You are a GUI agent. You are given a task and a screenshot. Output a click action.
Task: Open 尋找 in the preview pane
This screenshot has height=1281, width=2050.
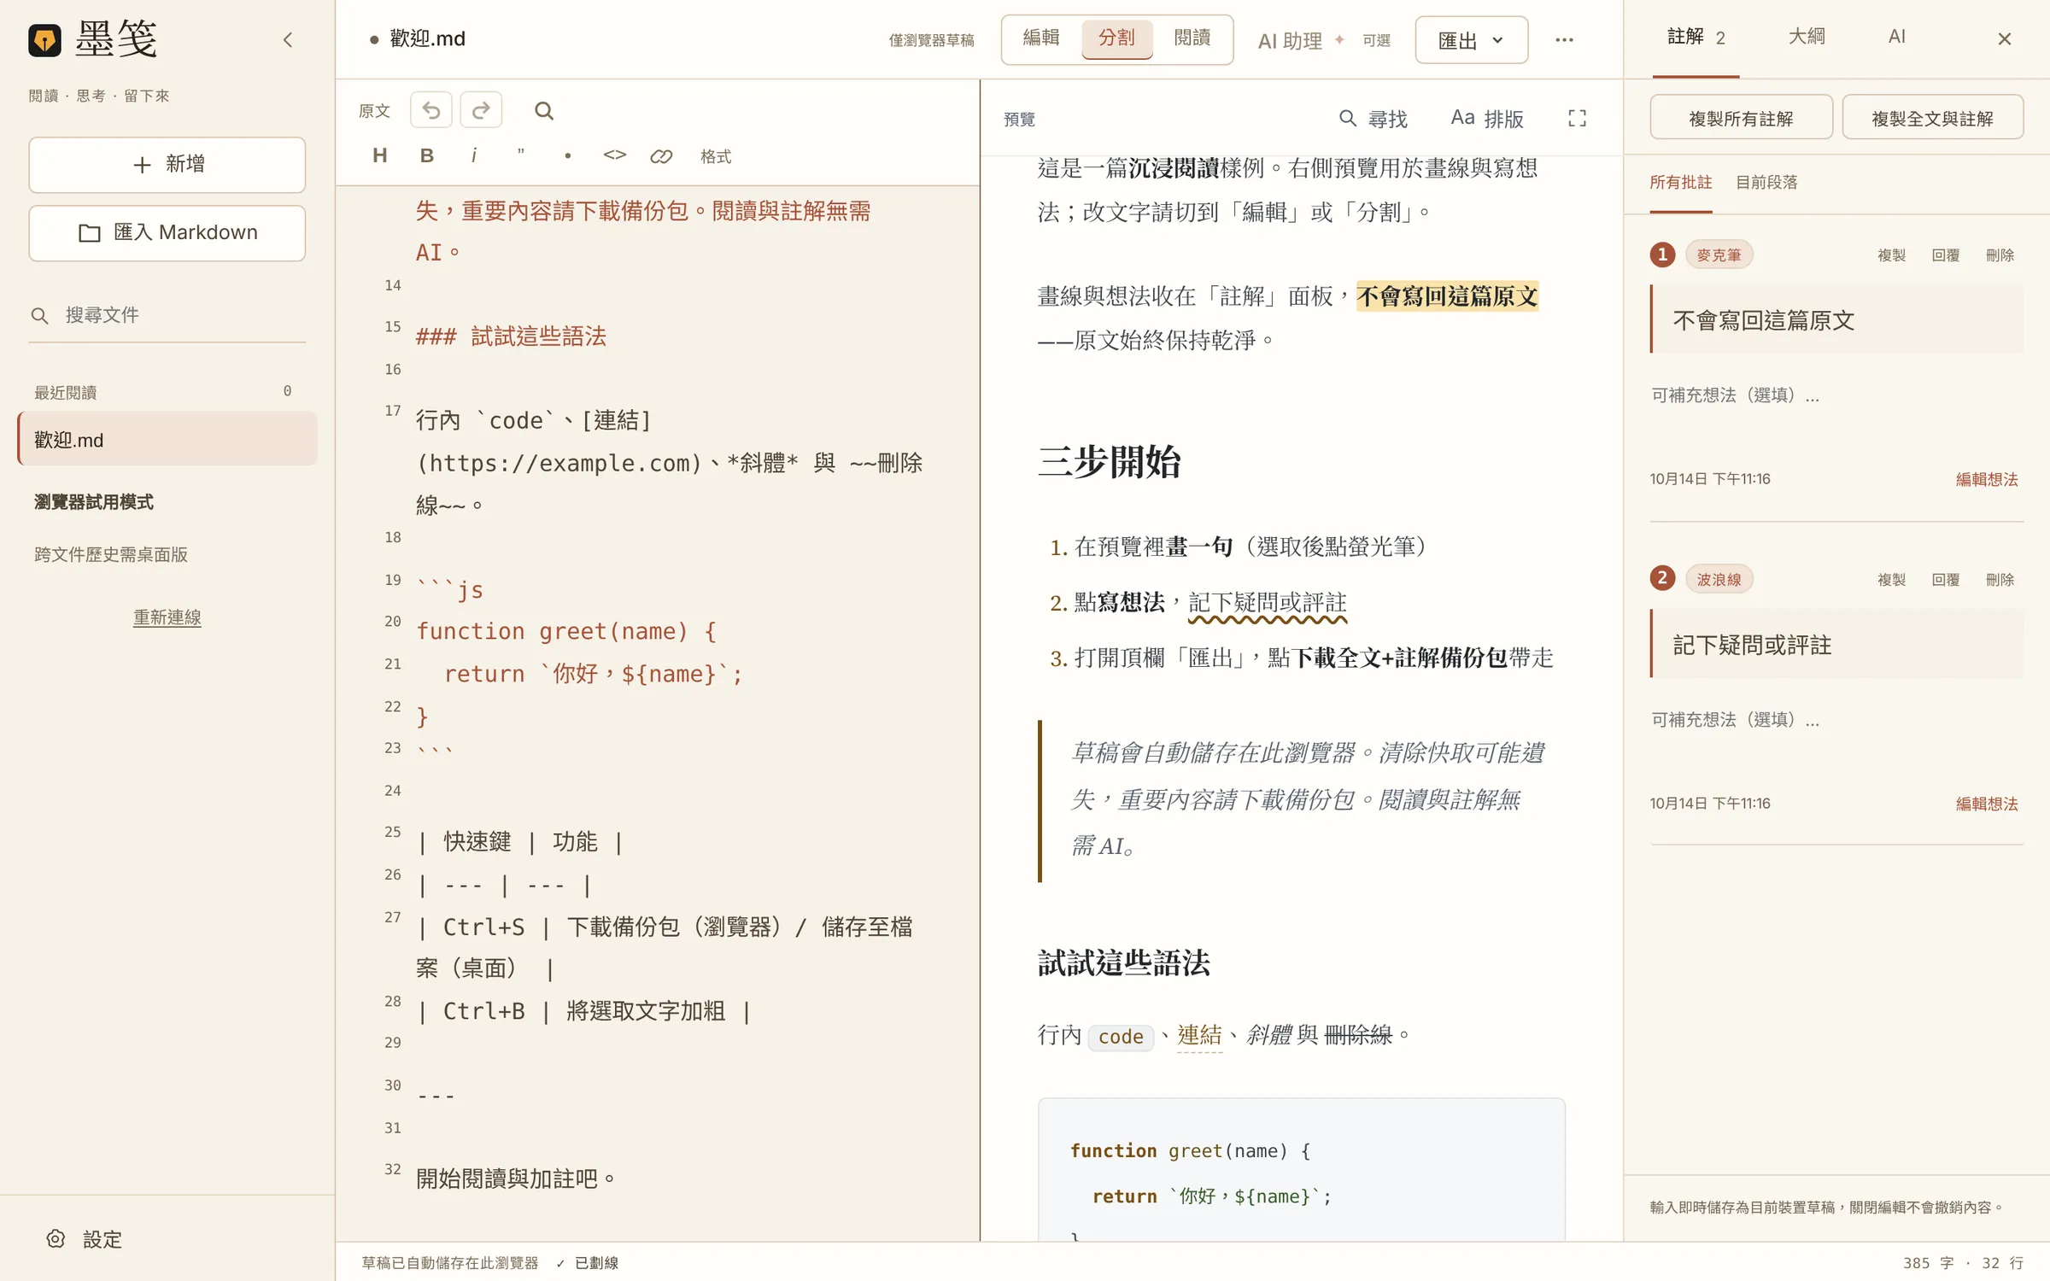[1373, 119]
